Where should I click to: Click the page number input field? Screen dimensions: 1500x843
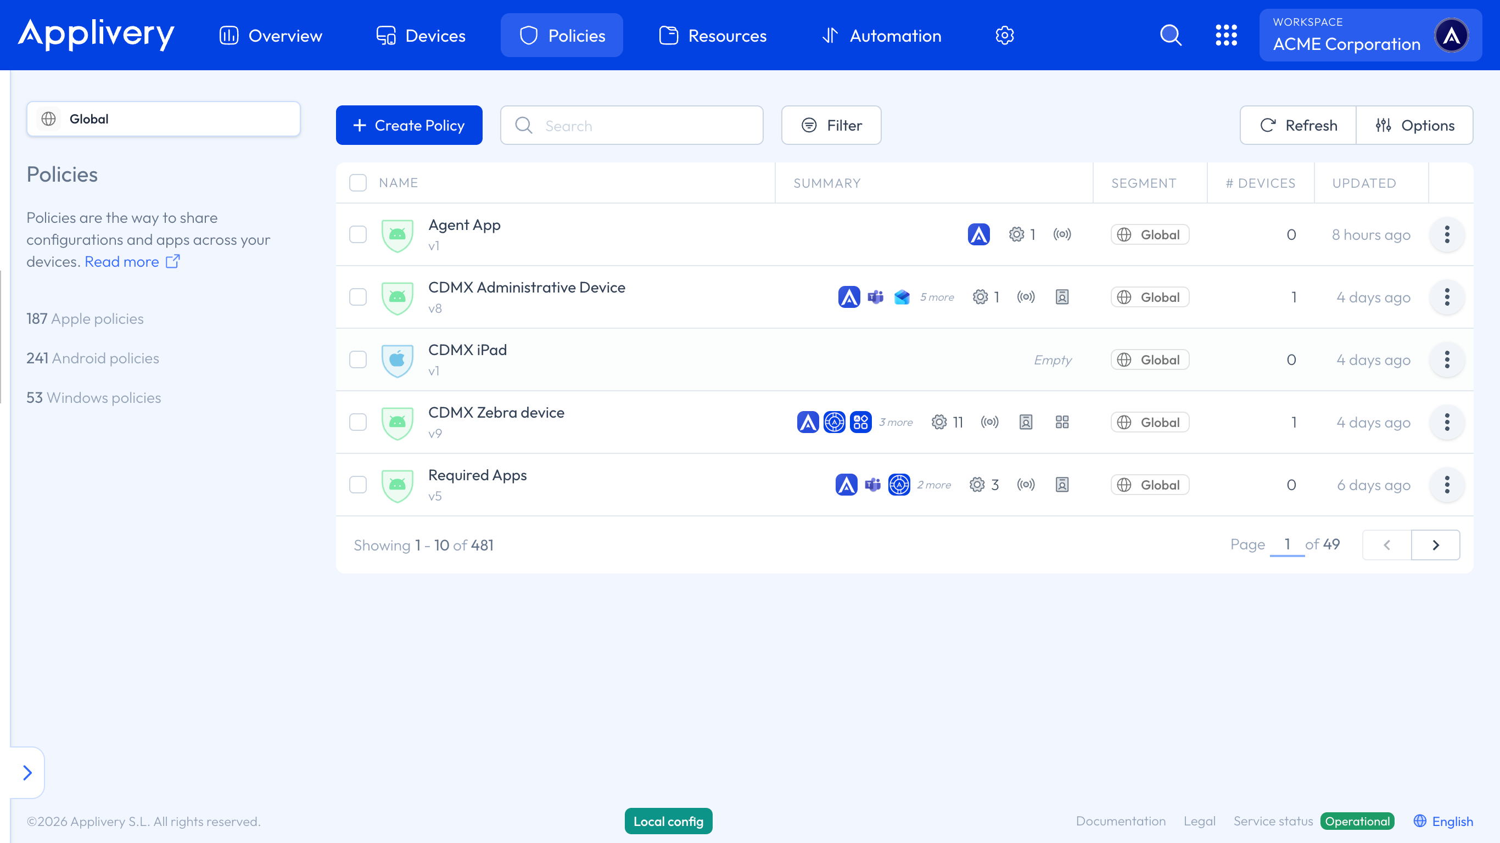1287,544
